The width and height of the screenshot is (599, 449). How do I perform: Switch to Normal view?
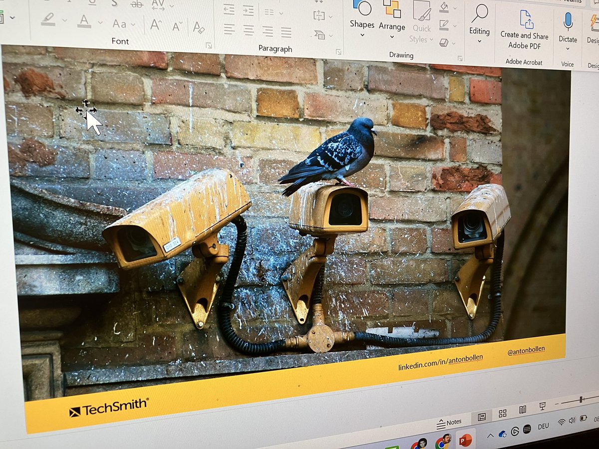point(482,417)
